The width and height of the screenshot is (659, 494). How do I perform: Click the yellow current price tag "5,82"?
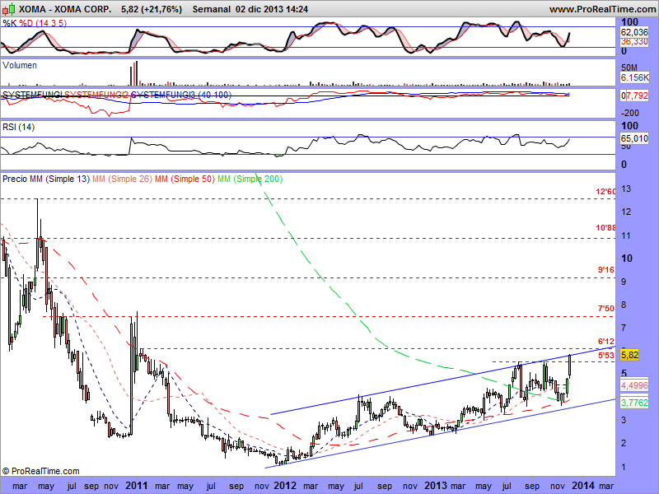coord(629,355)
